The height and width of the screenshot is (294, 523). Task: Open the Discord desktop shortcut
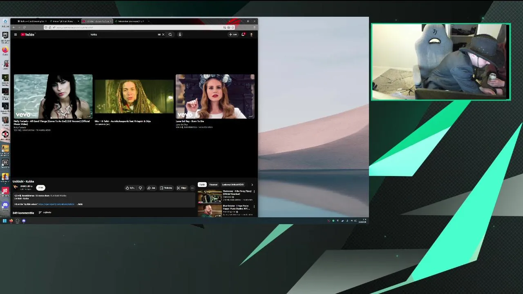[x=5, y=205]
